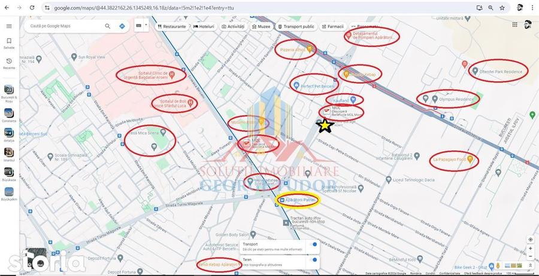Reload the Google Maps page
539x276 pixels.
[32, 8]
